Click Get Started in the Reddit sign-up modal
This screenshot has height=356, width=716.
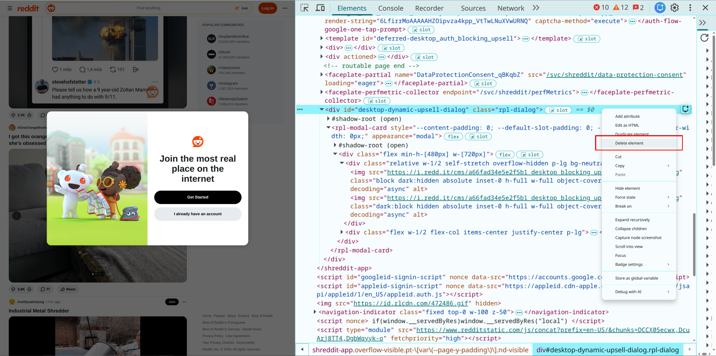point(198,197)
